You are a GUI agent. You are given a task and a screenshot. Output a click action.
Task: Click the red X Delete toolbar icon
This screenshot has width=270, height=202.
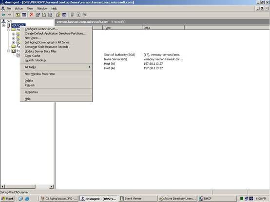pos(32,15)
